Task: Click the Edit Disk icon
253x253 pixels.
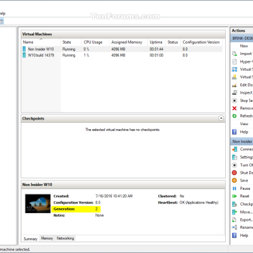Action: click(x=235, y=85)
